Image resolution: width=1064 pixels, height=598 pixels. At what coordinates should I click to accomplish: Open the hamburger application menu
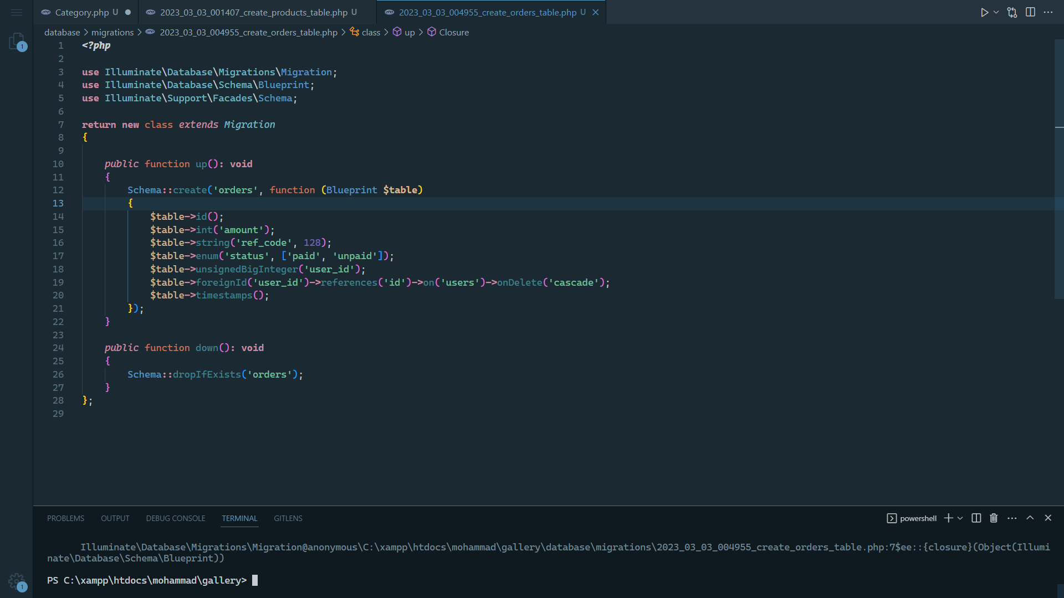click(x=17, y=12)
